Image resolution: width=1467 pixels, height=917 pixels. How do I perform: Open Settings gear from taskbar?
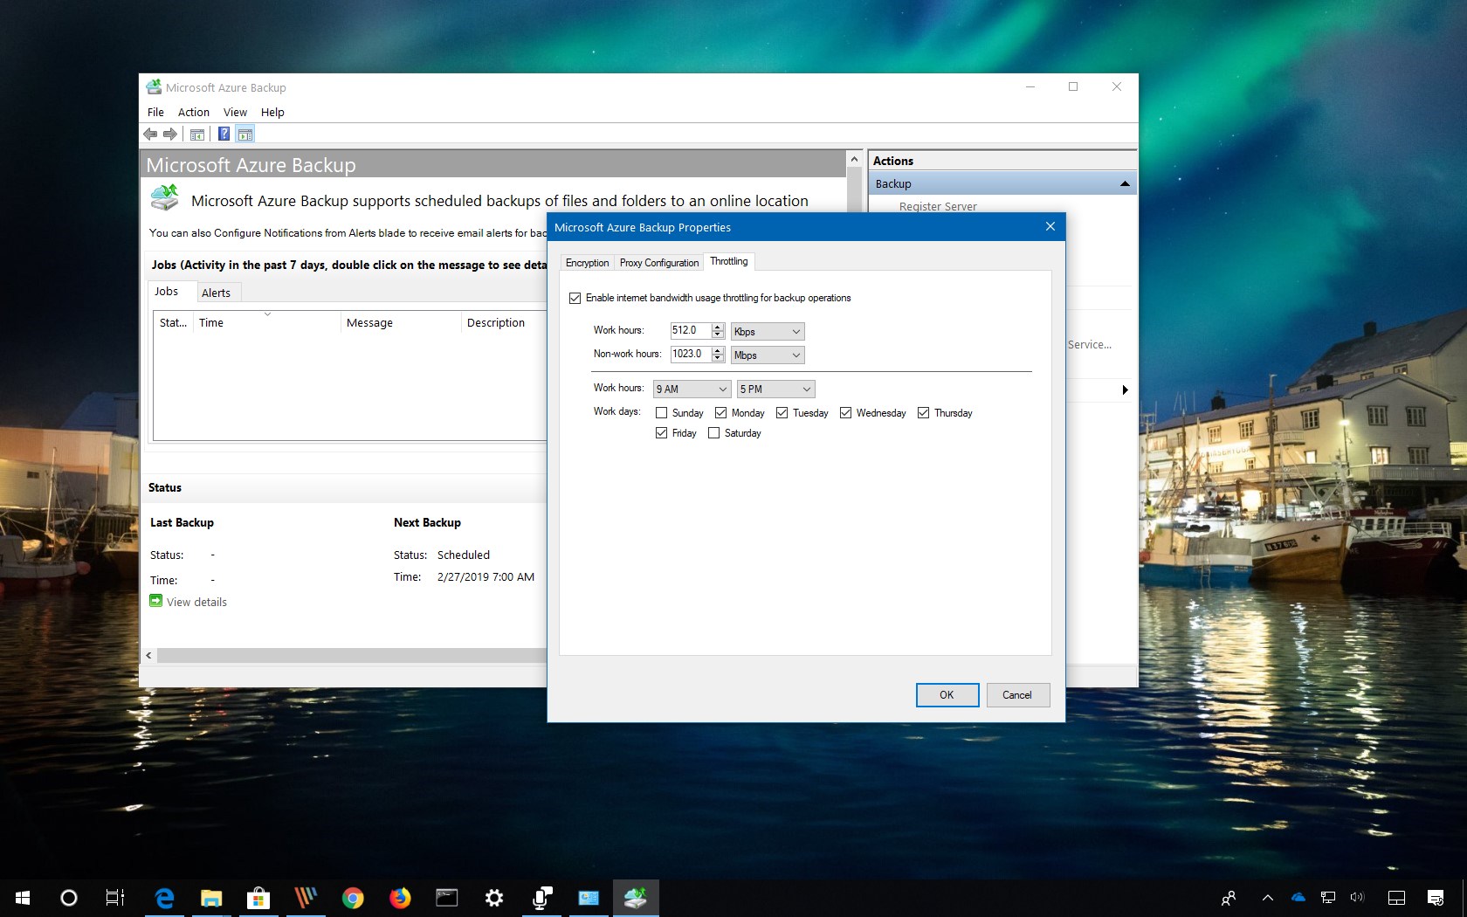click(x=494, y=897)
